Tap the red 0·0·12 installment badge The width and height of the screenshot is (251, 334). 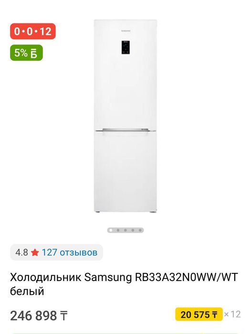[x=33, y=31]
